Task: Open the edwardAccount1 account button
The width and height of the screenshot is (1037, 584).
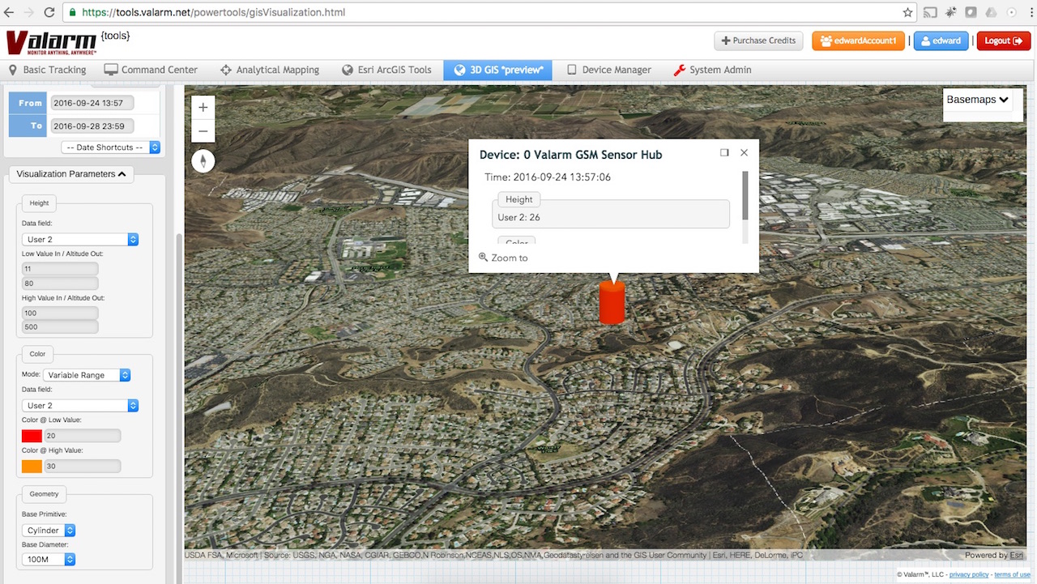Action: pos(858,40)
